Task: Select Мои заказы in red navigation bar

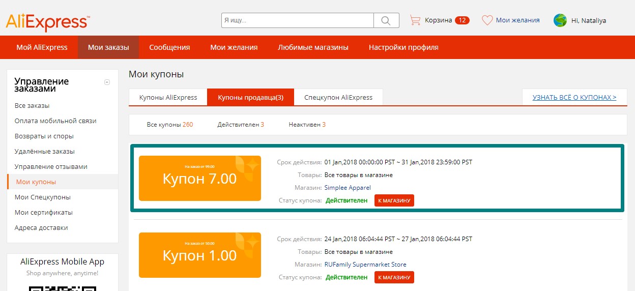Action: pyautogui.click(x=108, y=47)
